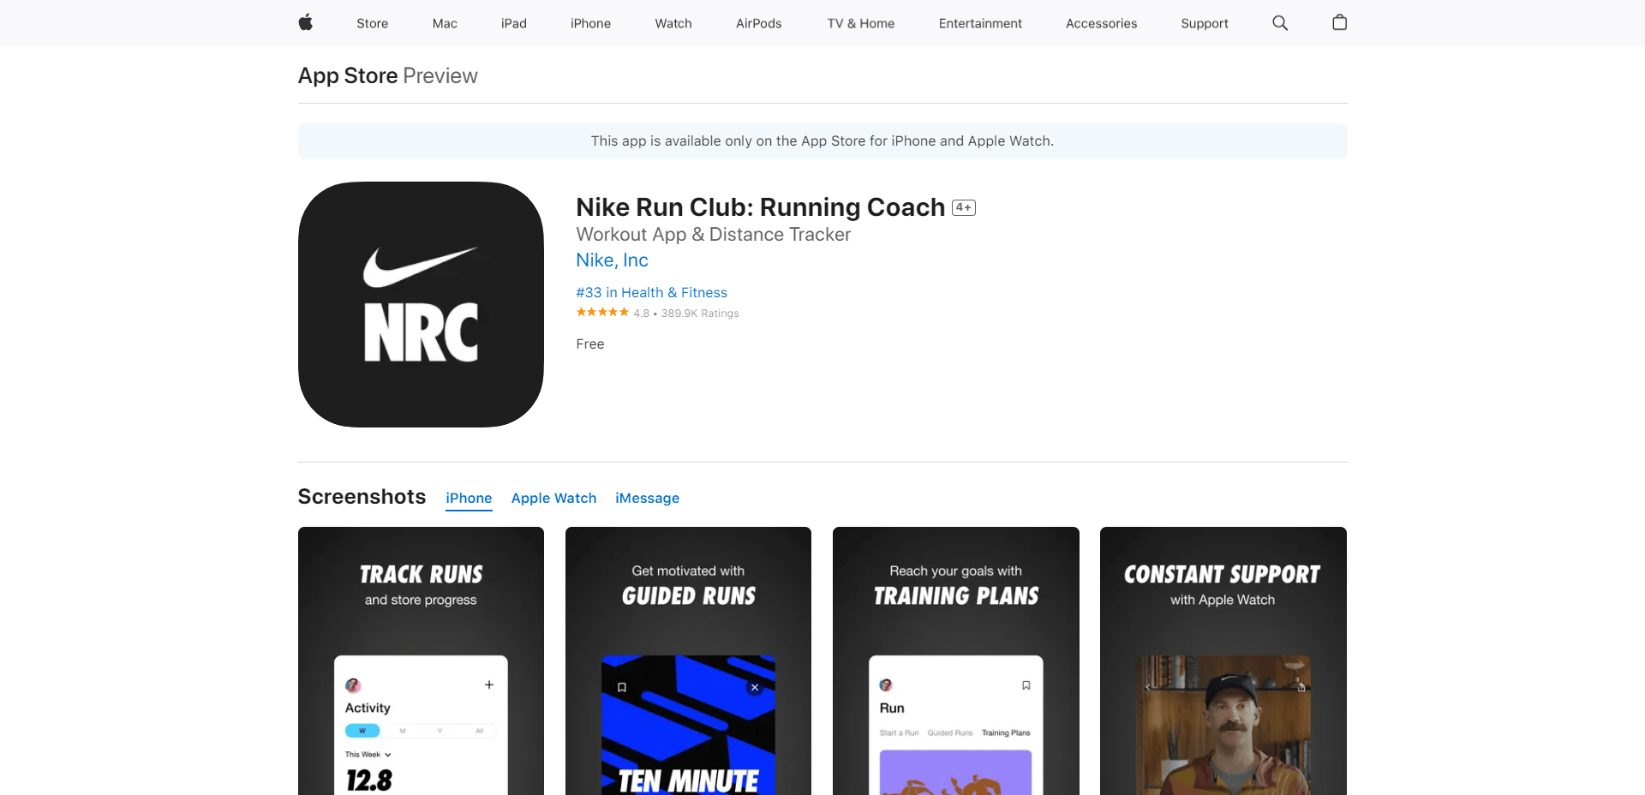Click the plus icon in Activity screenshot
The image size is (1645, 795).
[489, 684]
